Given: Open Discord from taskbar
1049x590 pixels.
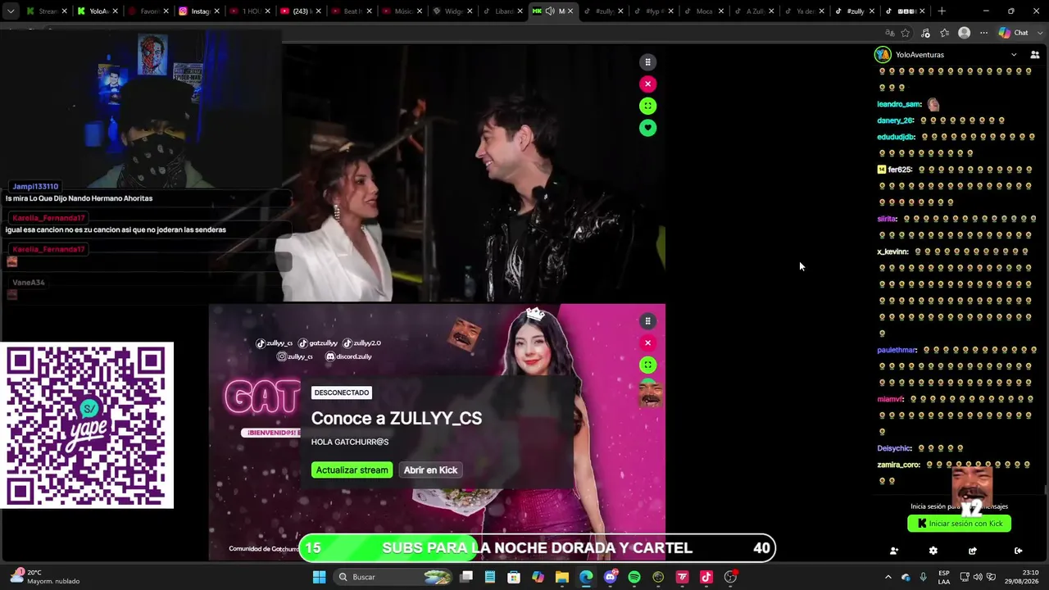Looking at the screenshot, I should (611, 577).
